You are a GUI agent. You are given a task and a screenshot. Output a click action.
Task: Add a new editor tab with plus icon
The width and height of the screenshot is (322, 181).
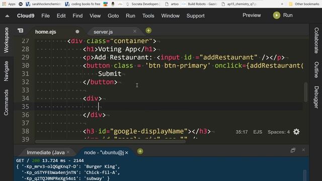click(x=148, y=31)
